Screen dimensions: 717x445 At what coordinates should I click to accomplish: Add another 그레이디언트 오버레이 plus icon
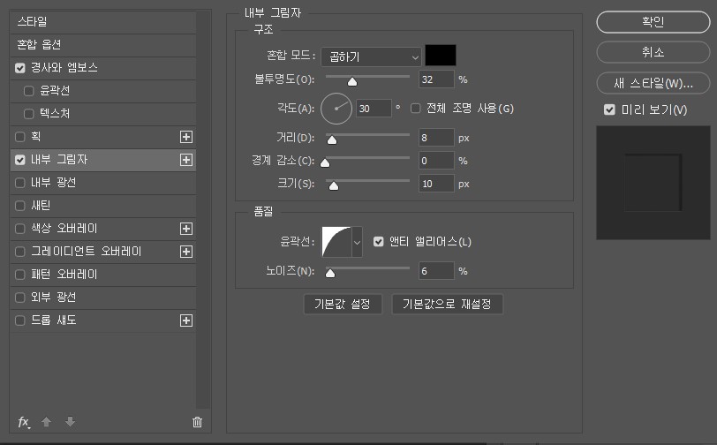(x=186, y=252)
